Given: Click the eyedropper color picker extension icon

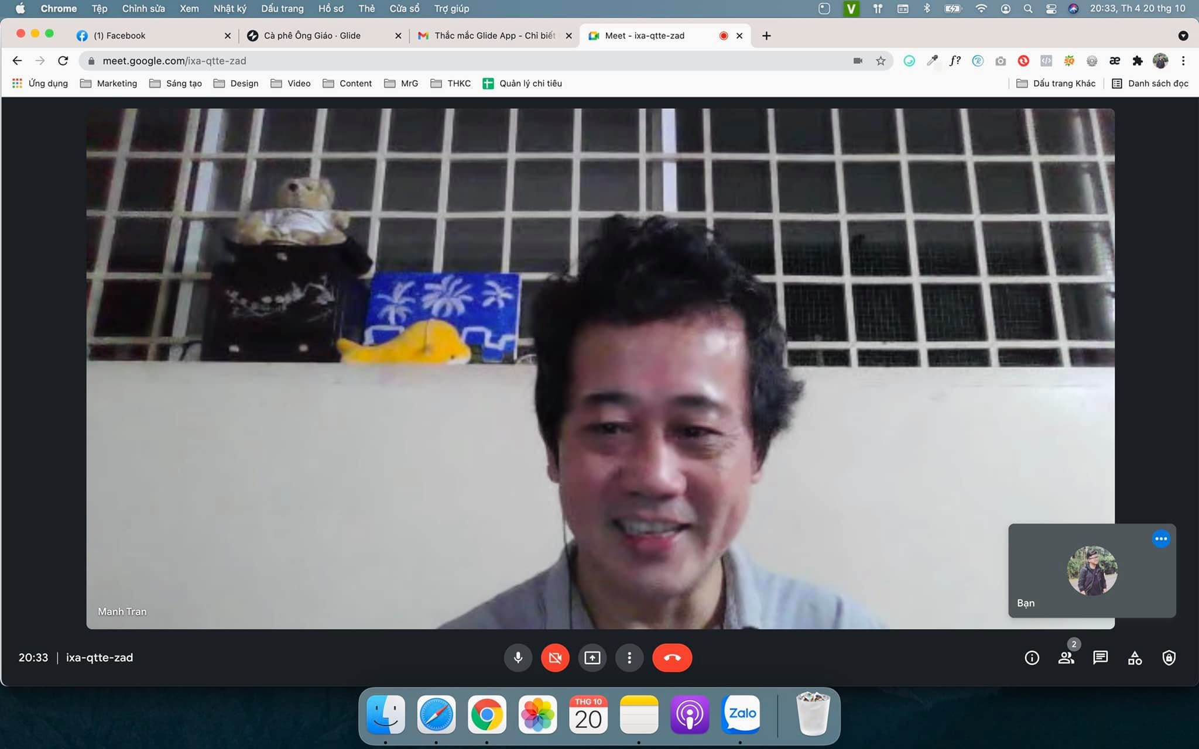Looking at the screenshot, I should pyautogui.click(x=932, y=61).
